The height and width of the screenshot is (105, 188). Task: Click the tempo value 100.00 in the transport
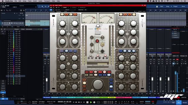(142, 102)
